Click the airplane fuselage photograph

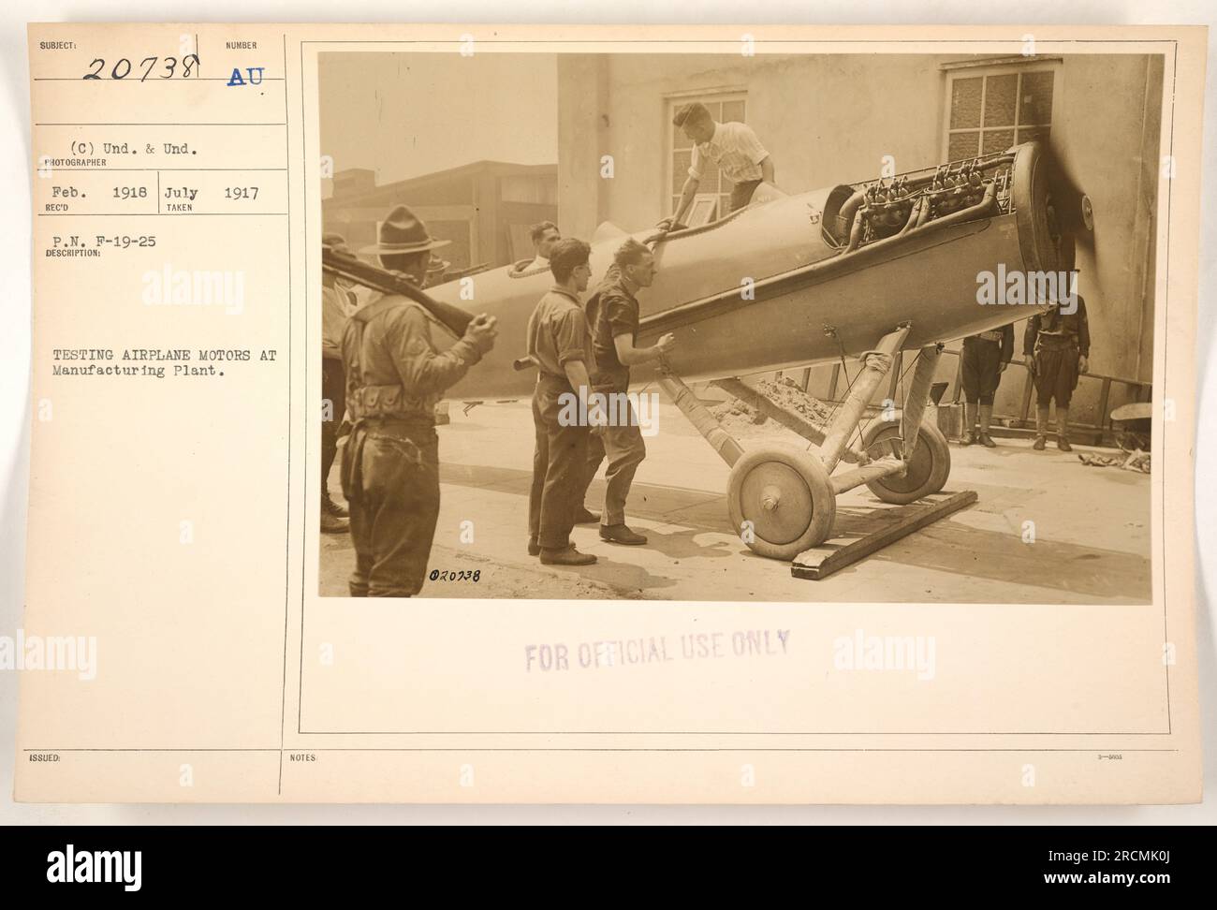click(735, 328)
